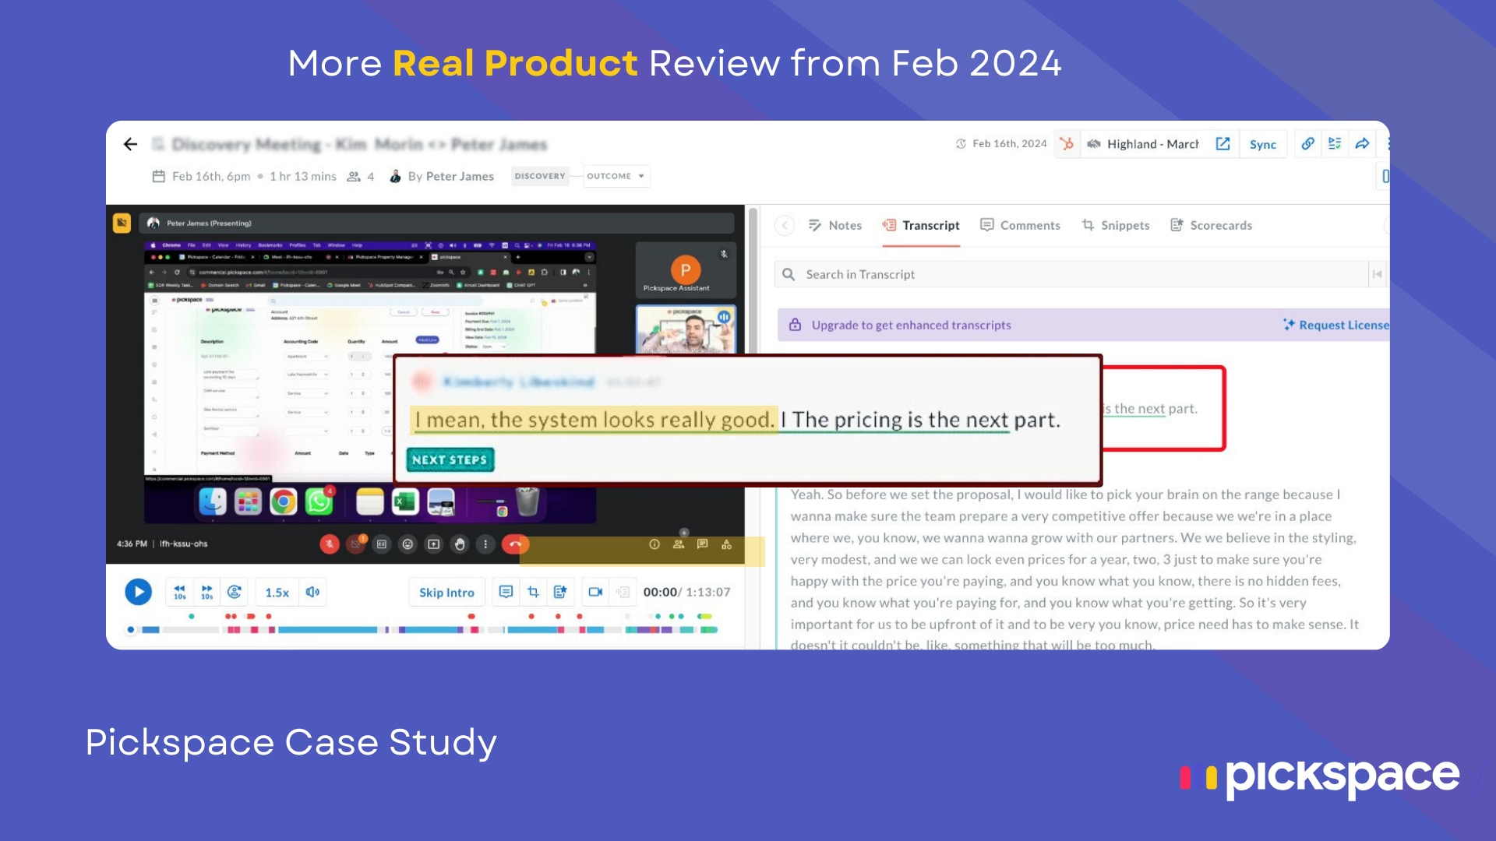The image size is (1496, 841).
Task: Copy the meeting link via chain icon
Action: coord(1307,144)
